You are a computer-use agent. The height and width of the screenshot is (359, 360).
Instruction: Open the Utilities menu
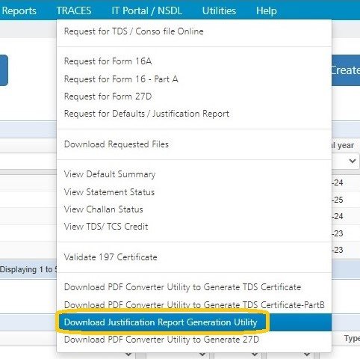(219, 10)
